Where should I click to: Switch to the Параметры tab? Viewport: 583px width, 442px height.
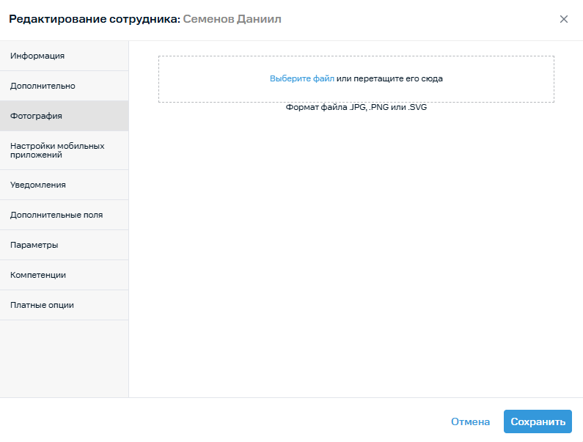point(34,245)
